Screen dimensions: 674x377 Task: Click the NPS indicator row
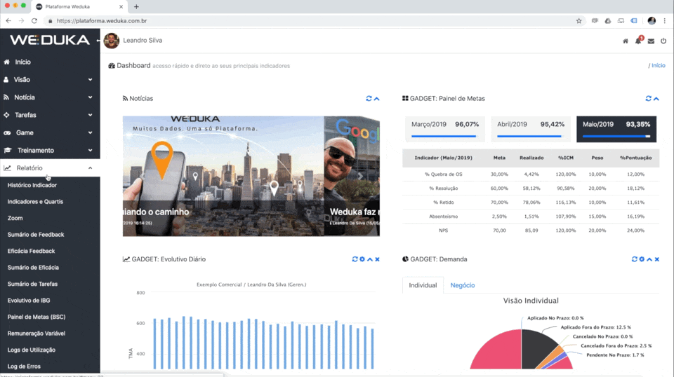click(x=531, y=231)
